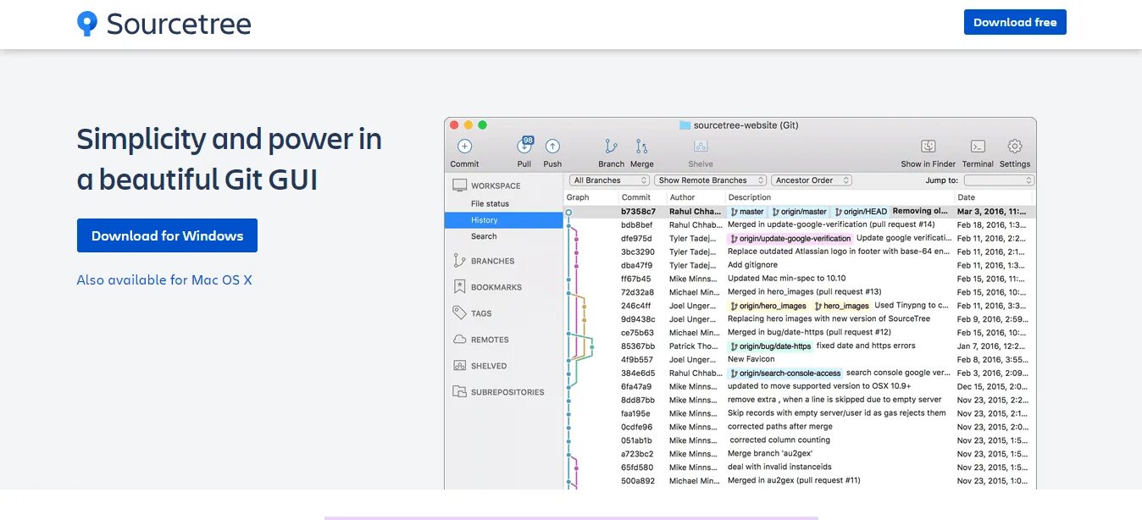Viewport: 1142px width, 520px height.
Task: Open the Also available for Mac OS X link
Action: point(164,279)
